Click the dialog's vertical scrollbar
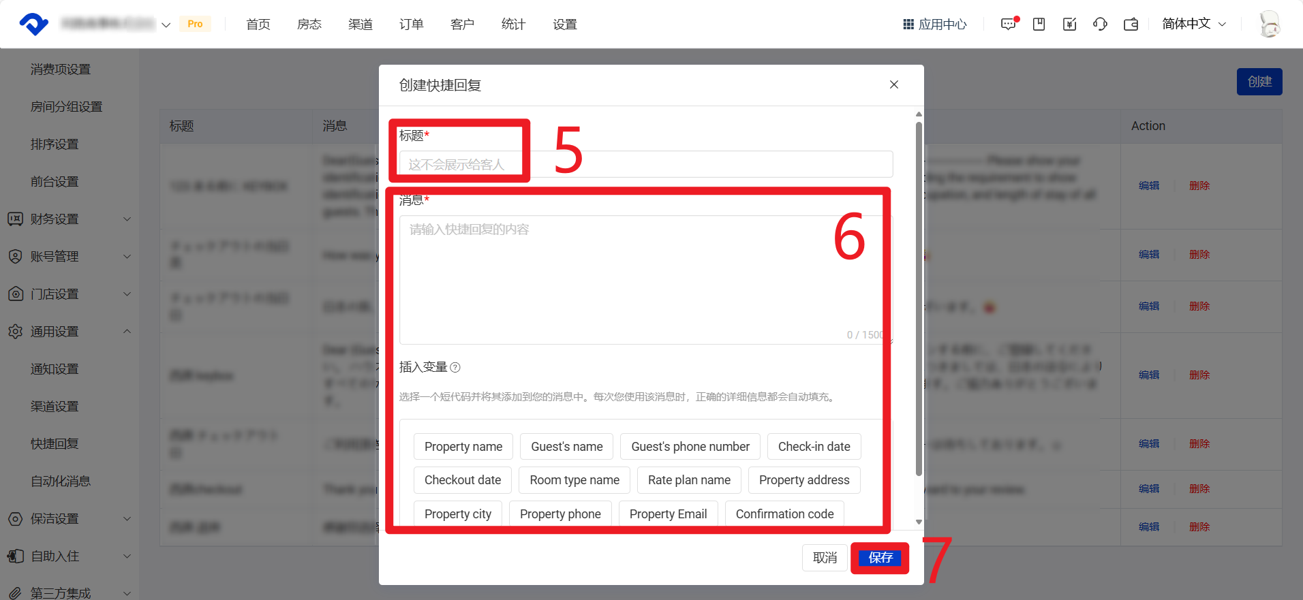This screenshot has width=1303, height=600. 919,300
